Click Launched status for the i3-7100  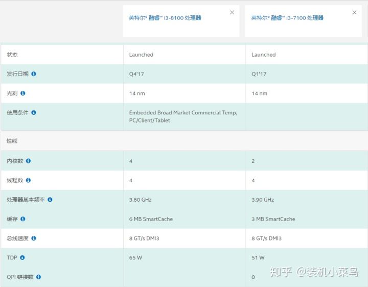pos(264,55)
